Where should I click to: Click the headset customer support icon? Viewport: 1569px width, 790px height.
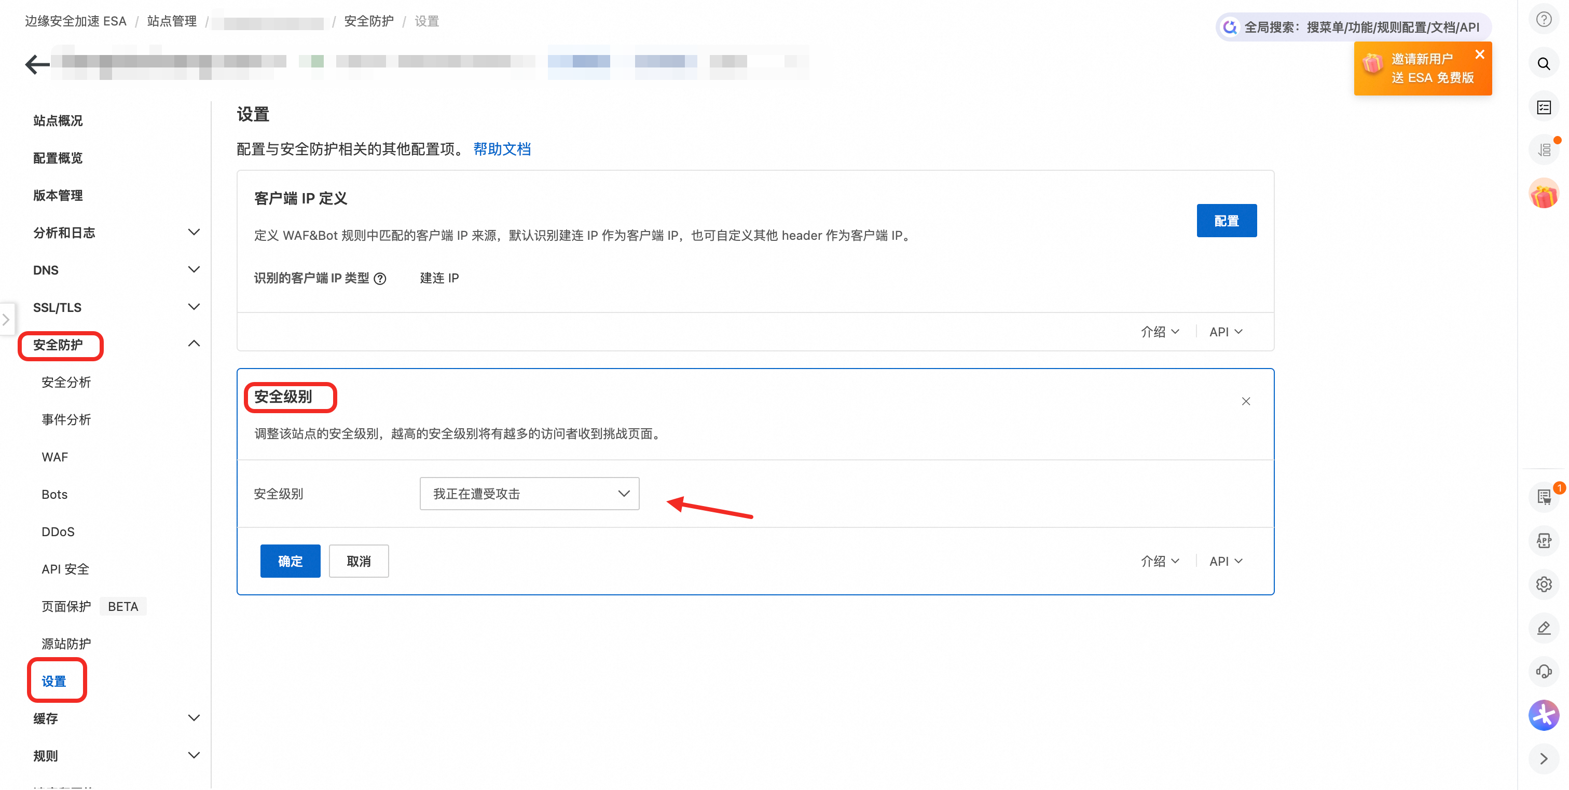point(1544,671)
